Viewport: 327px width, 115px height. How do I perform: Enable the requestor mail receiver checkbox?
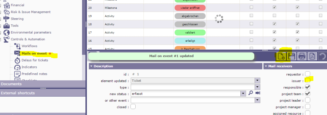click(x=308, y=74)
